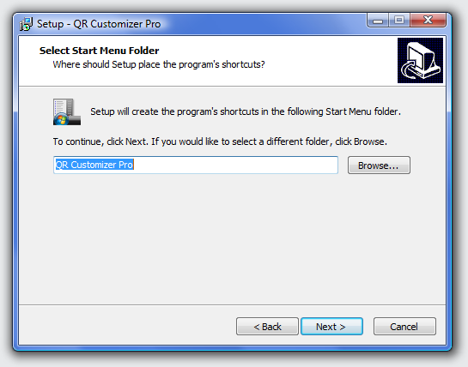Screen dimensions: 468x367
Task: Open folder browser with Browse... button
Action: tap(379, 165)
